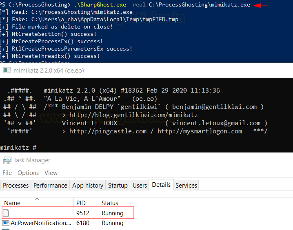Open the View menu in Task Manager
This screenshot has height=230, width=293.
[x=51, y=173]
